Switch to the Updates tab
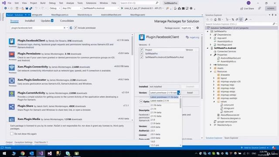The image size is (279, 157). pos(47,21)
